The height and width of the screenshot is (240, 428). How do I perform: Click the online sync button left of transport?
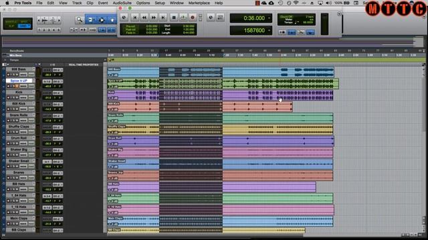pos(124,17)
